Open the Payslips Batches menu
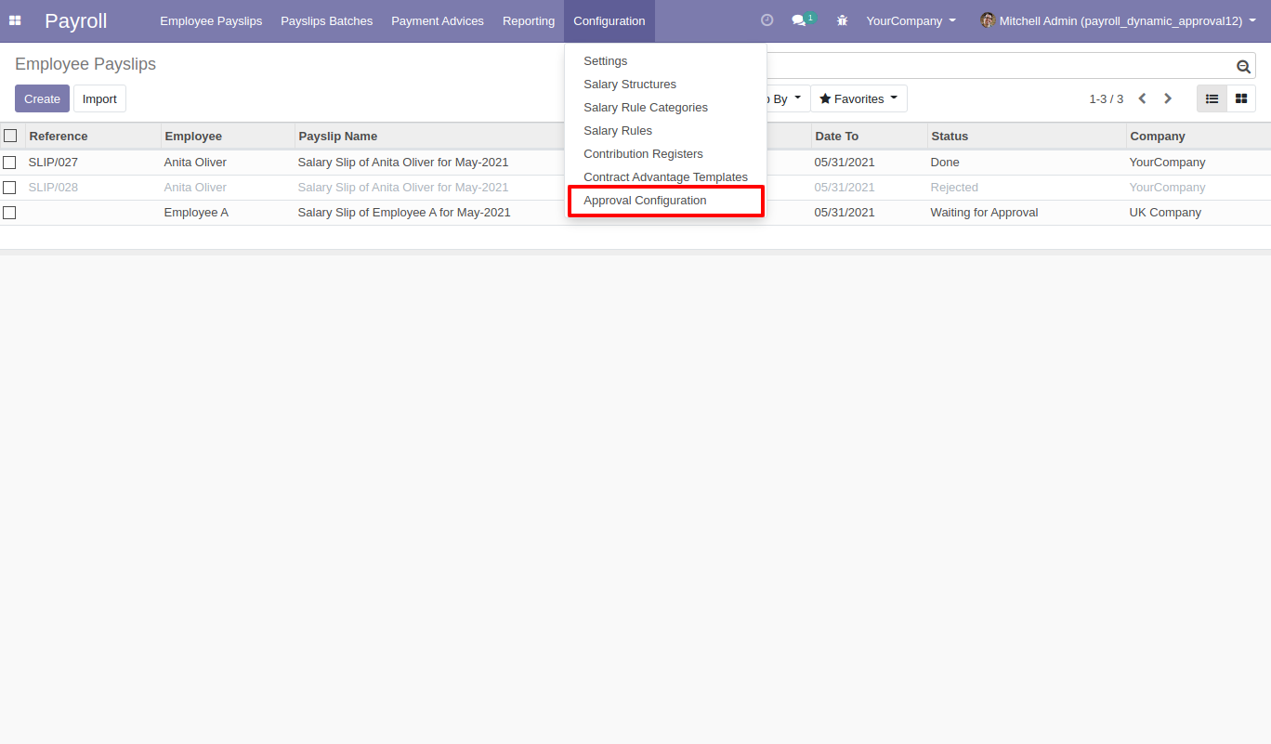This screenshot has height=744, width=1271. (x=327, y=20)
